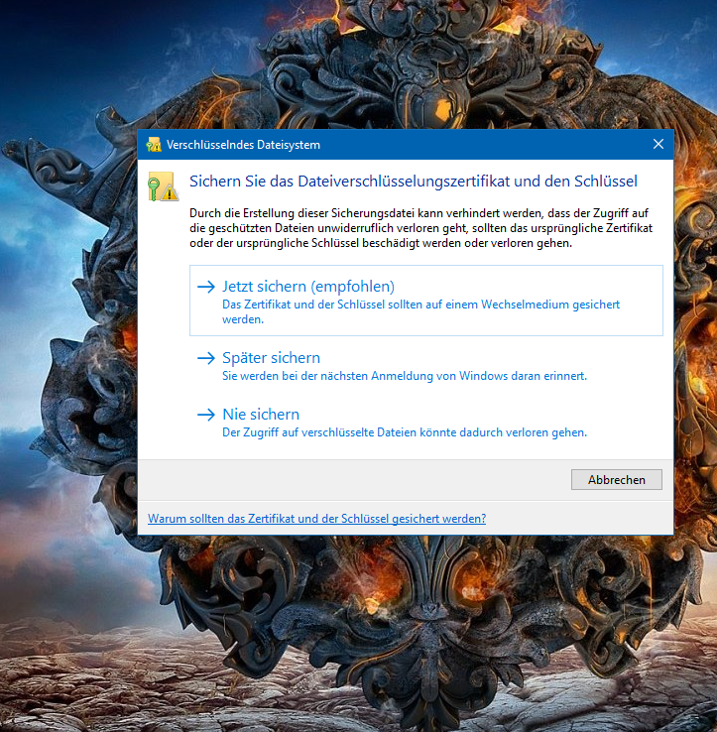Image resolution: width=717 pixels, height=732 pixels.
Task: Click text 'Sie werden bei der nächsten Anmeldung'
Action: [x=405, y=376]
